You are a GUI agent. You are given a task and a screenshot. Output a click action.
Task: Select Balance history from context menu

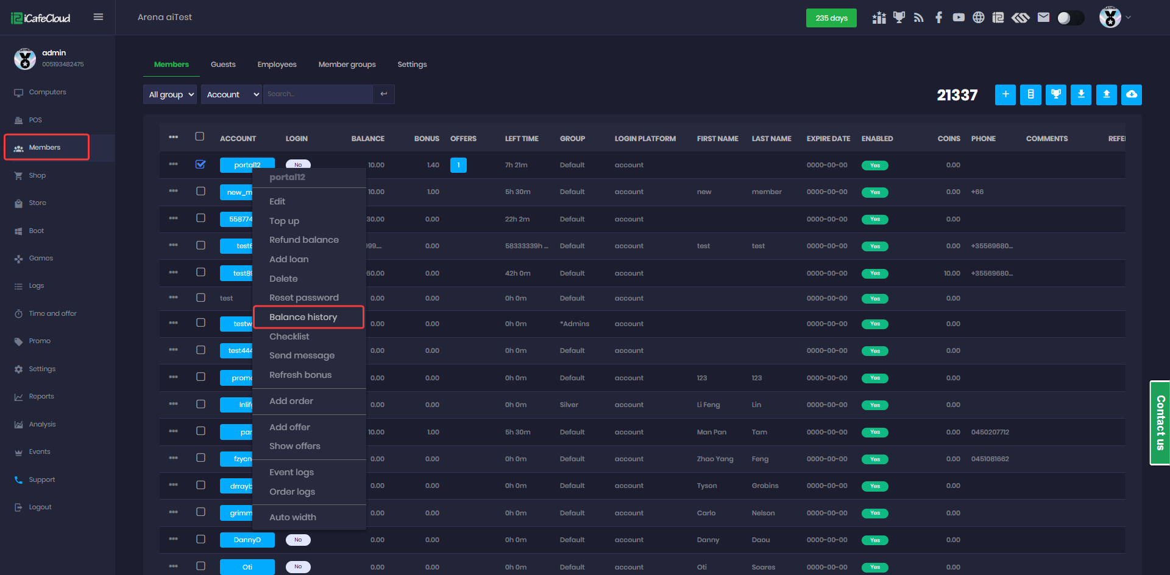pos(303,317)
